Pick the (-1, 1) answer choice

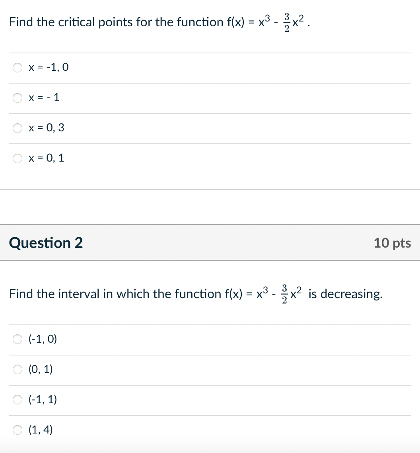pos(17,400)
